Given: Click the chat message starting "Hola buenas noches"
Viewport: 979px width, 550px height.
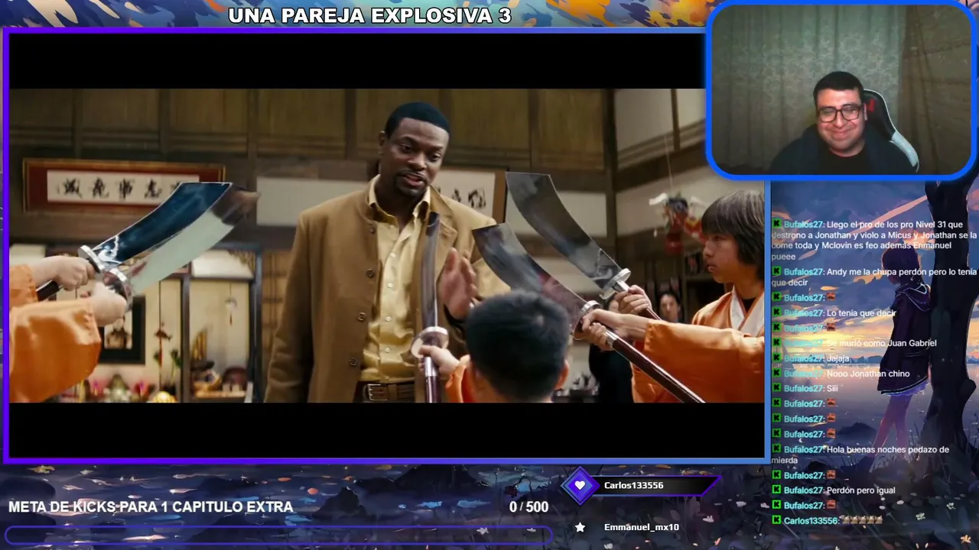Looking at the screenshot, I should pos(860,455).
